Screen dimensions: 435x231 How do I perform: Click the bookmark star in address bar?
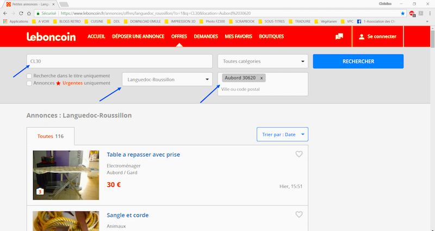tap(402, 13)
